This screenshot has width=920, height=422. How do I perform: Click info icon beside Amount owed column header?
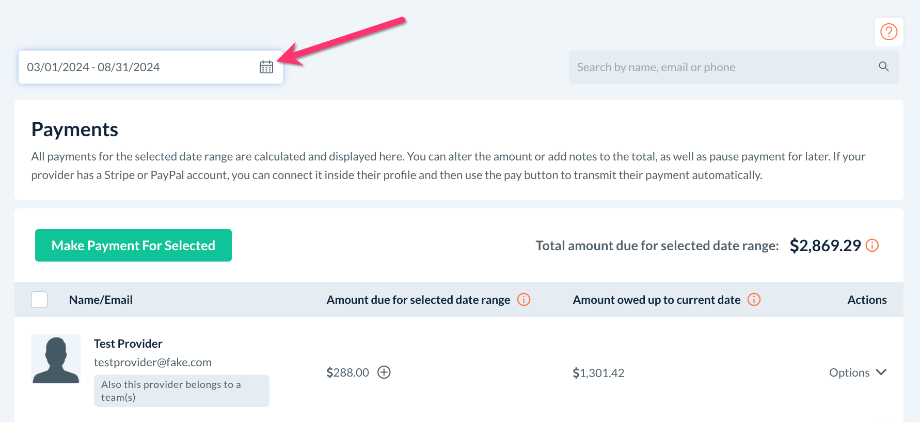click(x=754, y=300)
